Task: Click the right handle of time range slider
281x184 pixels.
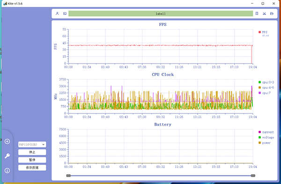Action: pos(253,176)
